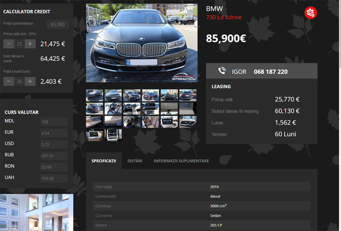This screenshot has width=341, height=231.
Task: Click the CURS VALUTAR heading
Action: click(22, 112)
